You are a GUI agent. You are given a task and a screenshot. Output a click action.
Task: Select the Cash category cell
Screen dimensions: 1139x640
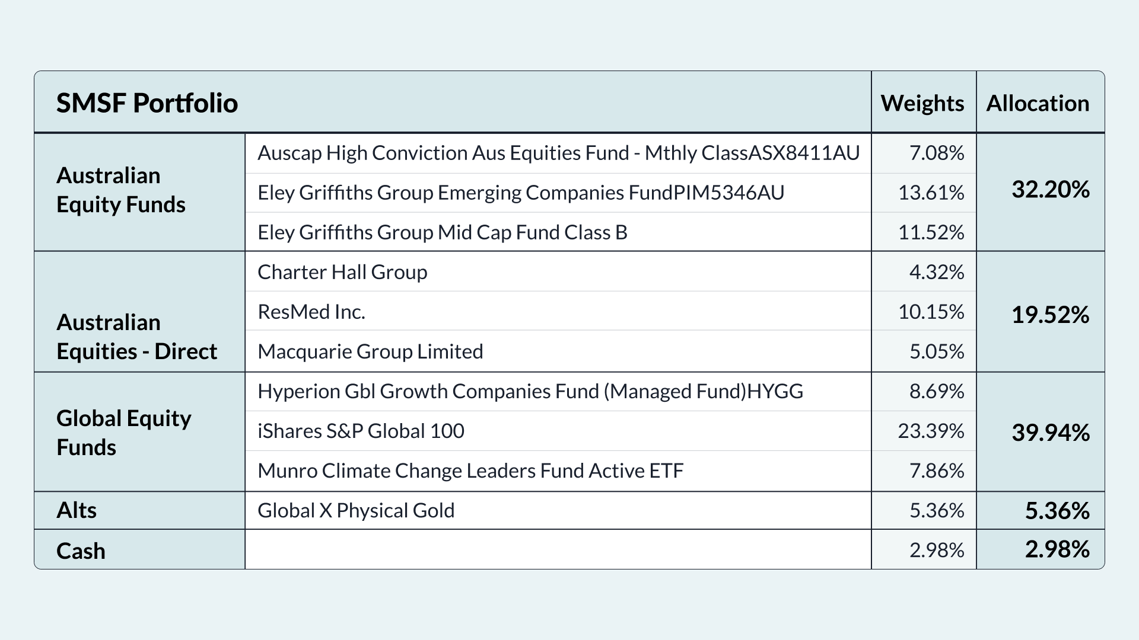pos(81,551)
